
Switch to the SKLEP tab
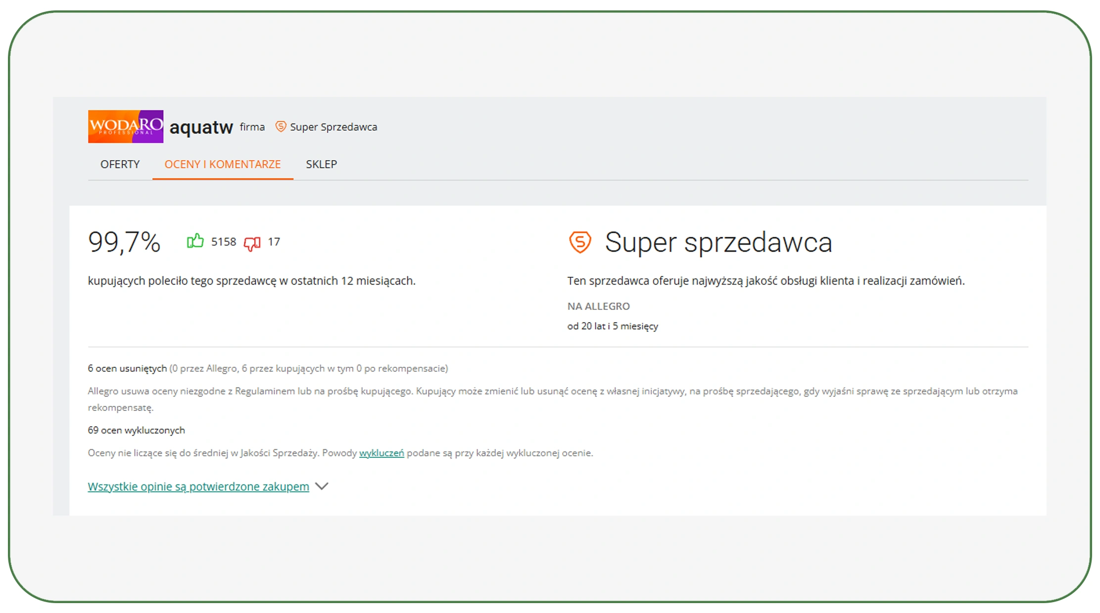point(321,164)
